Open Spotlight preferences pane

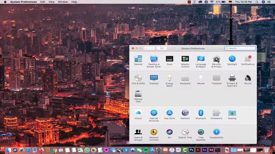(232, 60)
